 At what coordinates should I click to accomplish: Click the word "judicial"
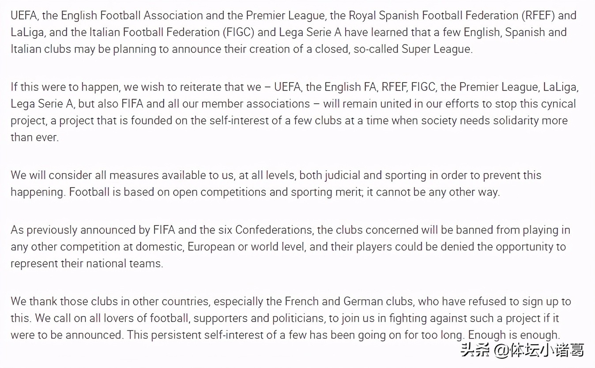click(x=343, y=175)
